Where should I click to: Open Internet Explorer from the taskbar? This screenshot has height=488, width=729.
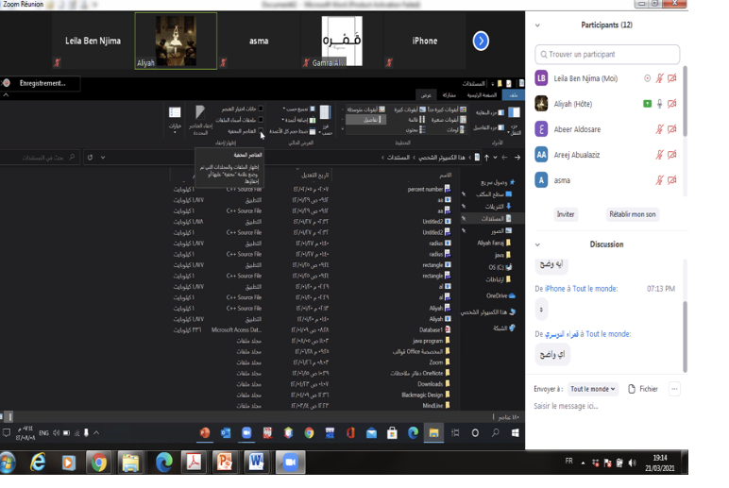click(x=38, y=463)
